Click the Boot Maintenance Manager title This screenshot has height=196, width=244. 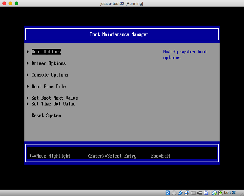pyautogui.click(x=119, y=34)
